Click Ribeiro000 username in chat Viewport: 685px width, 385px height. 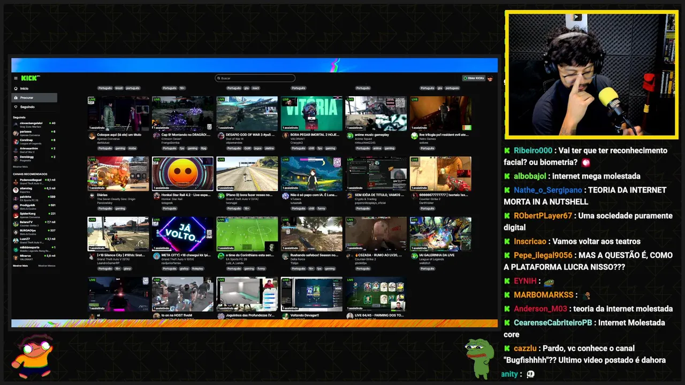tap(533, 151)
